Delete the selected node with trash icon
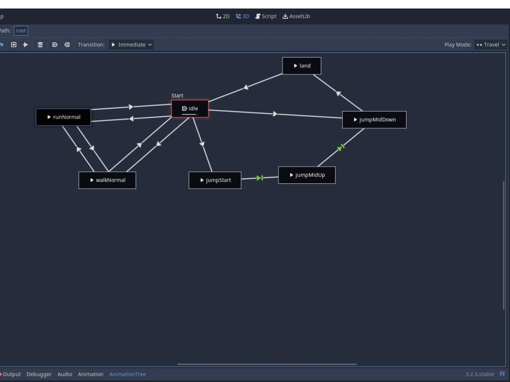510x382 pixels. [40, 44]
